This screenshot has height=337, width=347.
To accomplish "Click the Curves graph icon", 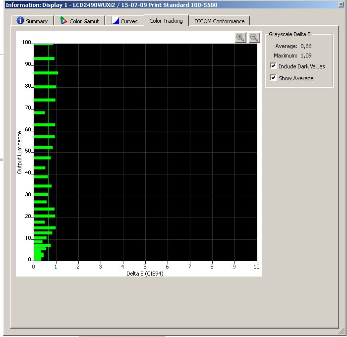I will pos(115,21).
